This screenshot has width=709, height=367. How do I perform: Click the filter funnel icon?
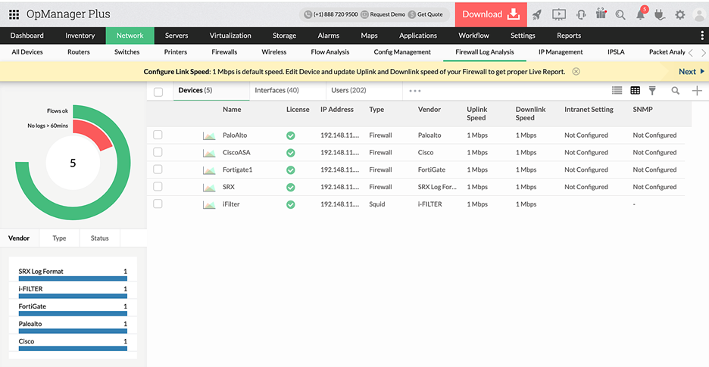(652, 91)
